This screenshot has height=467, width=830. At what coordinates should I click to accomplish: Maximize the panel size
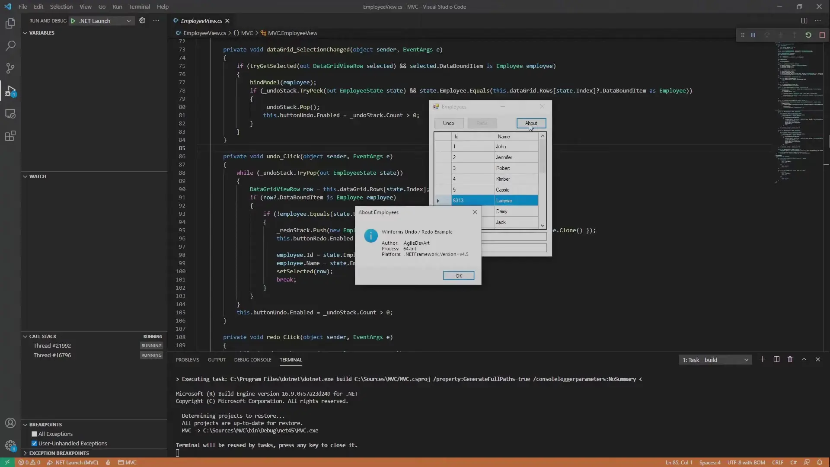804,359
